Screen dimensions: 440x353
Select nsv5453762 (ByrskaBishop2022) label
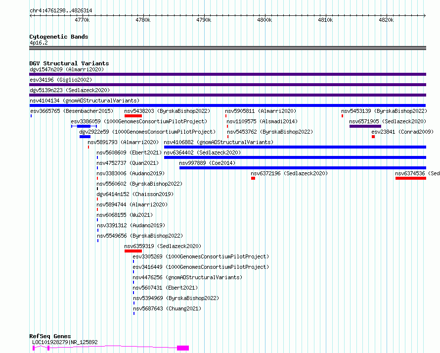(270, 132)
